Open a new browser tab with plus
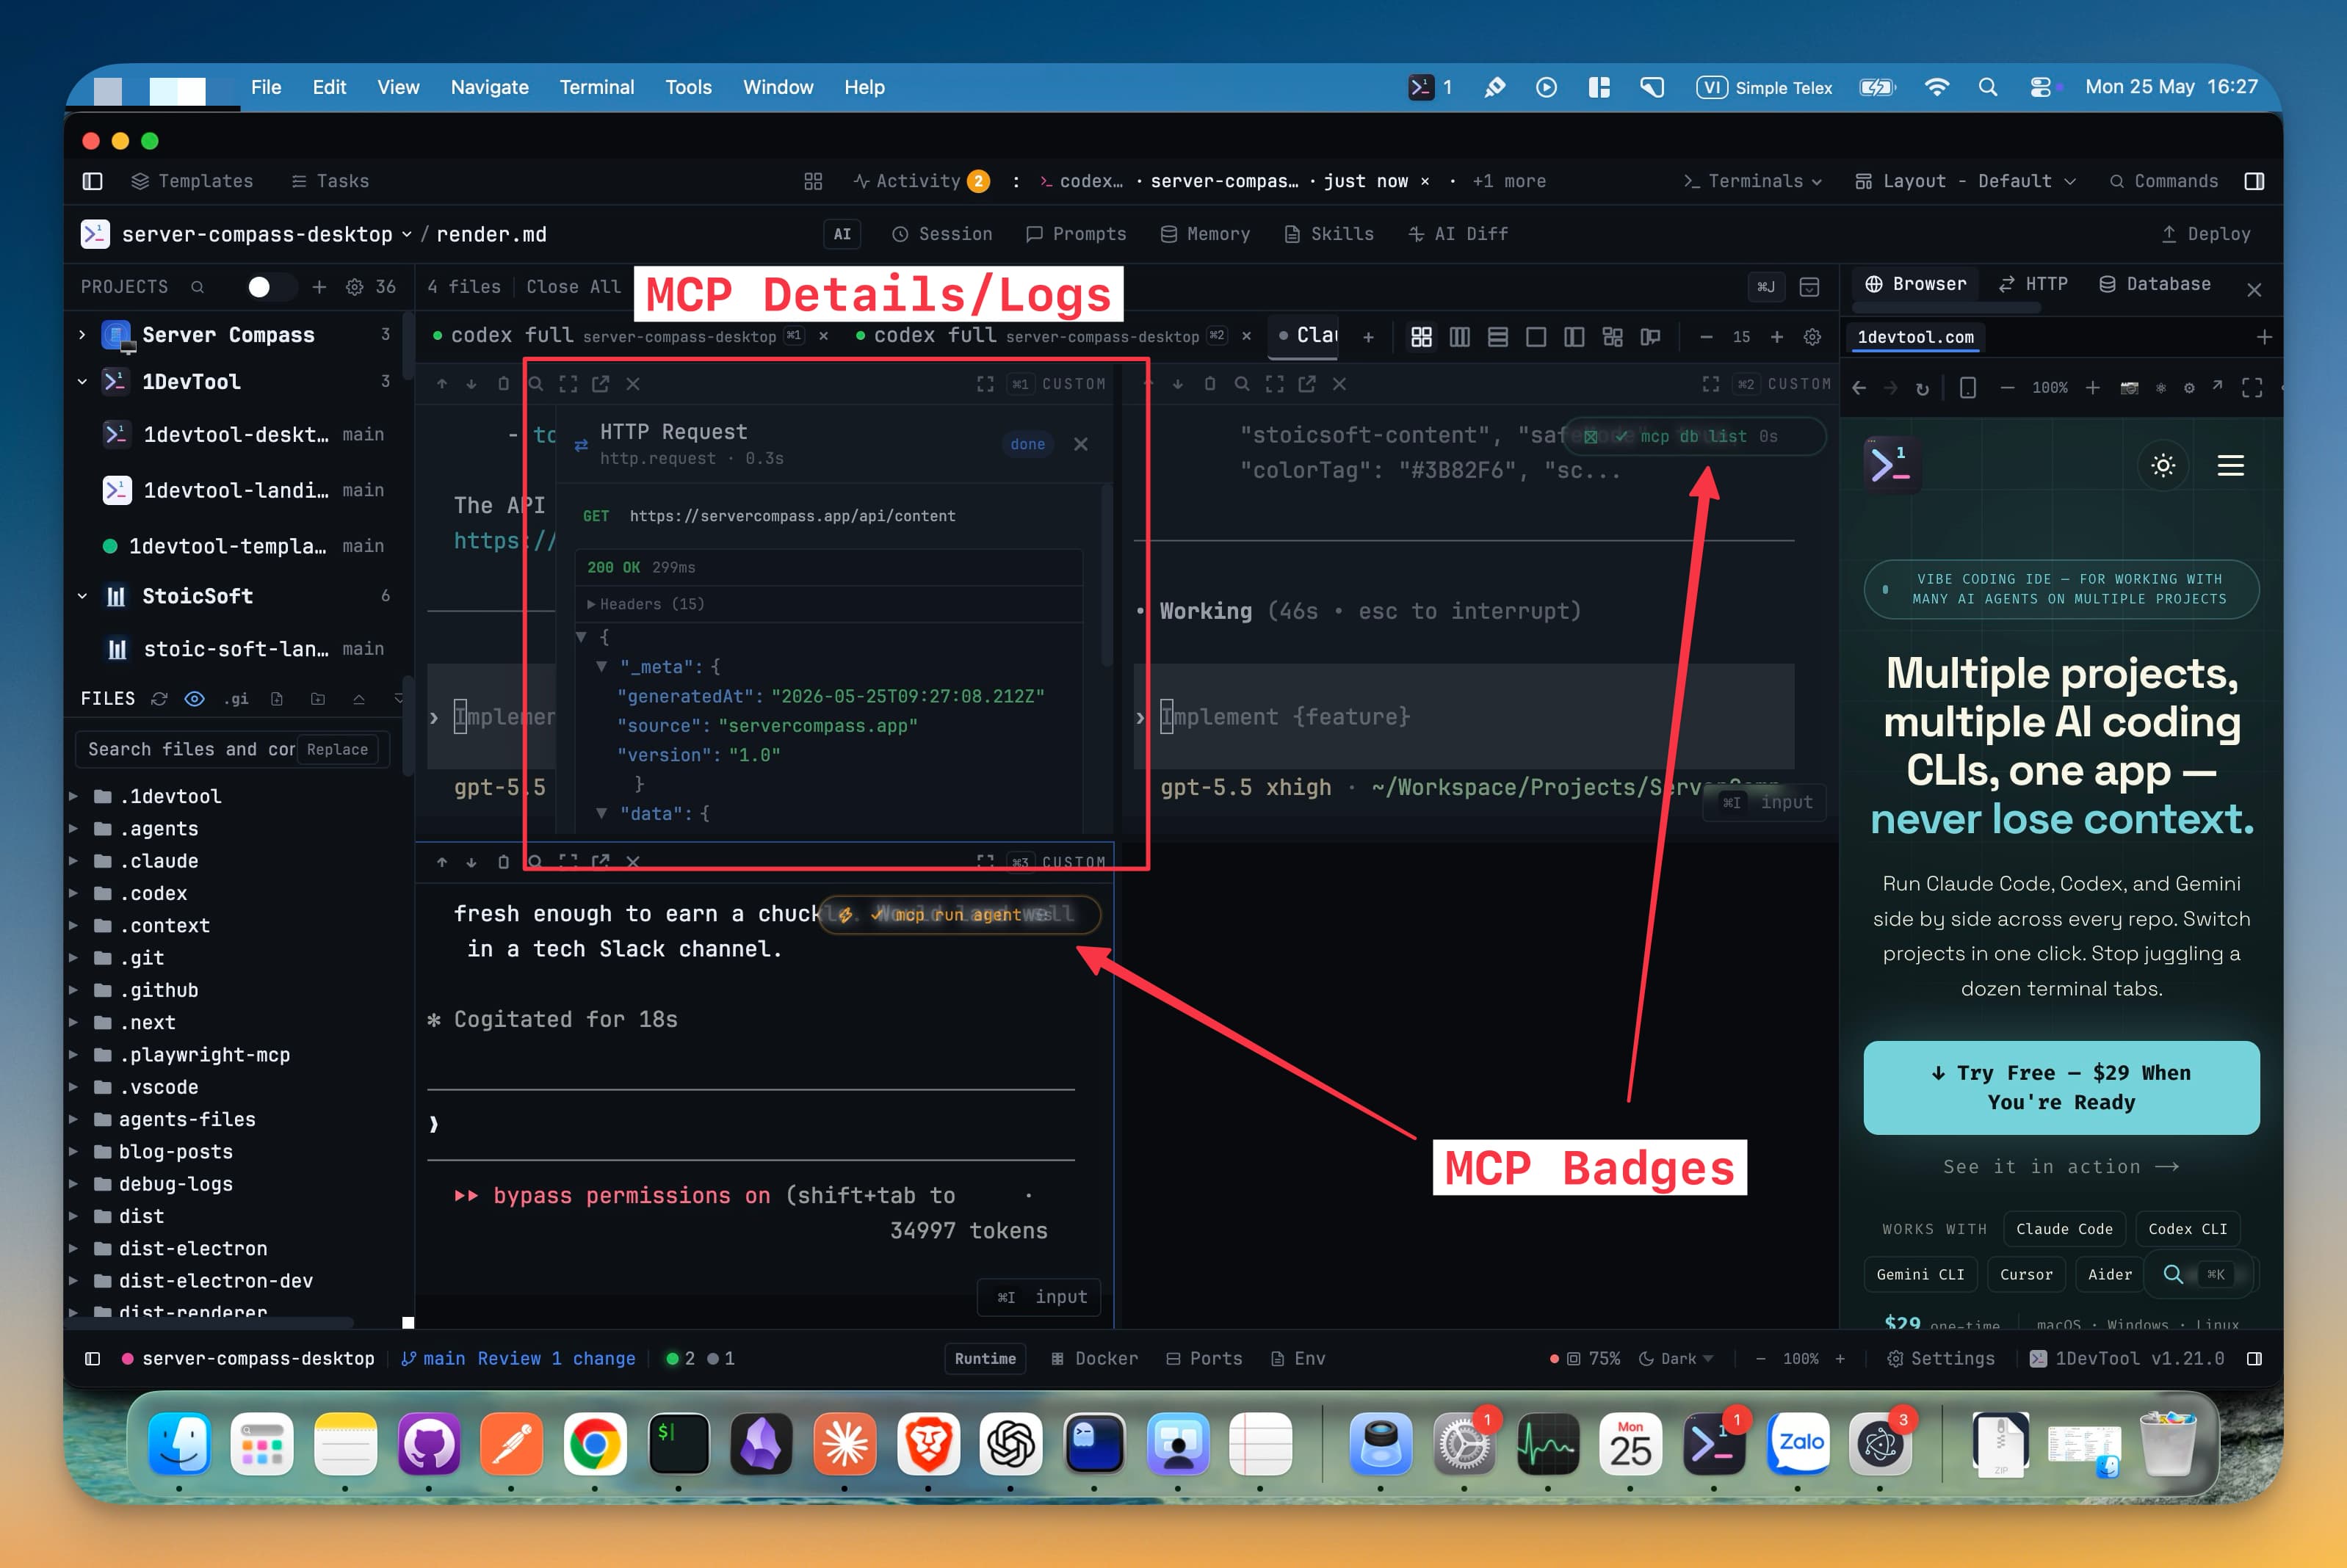This screenshot has height=1568, width=2347. [x=2264, y=337]
